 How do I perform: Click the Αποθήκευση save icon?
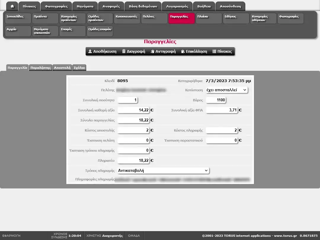[x=90, y=51]
